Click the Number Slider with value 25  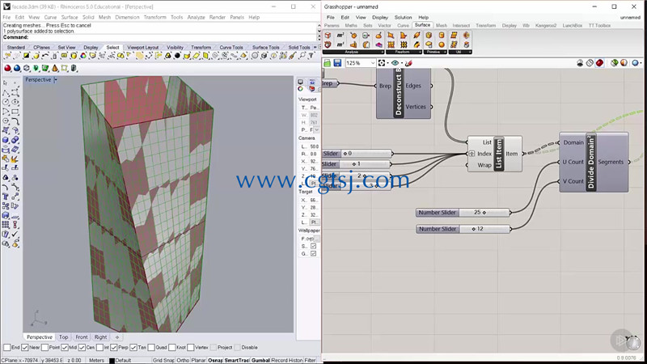click(x=463, y=213)
